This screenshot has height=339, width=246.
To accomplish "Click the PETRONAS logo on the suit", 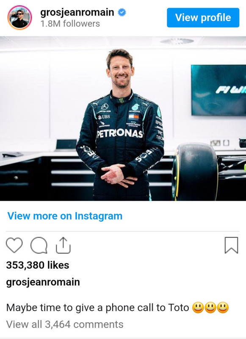I will point(120,134).
